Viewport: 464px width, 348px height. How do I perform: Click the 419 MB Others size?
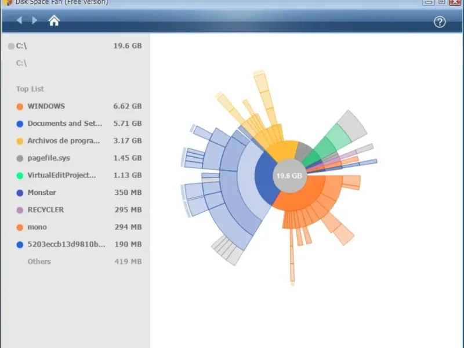128,262
